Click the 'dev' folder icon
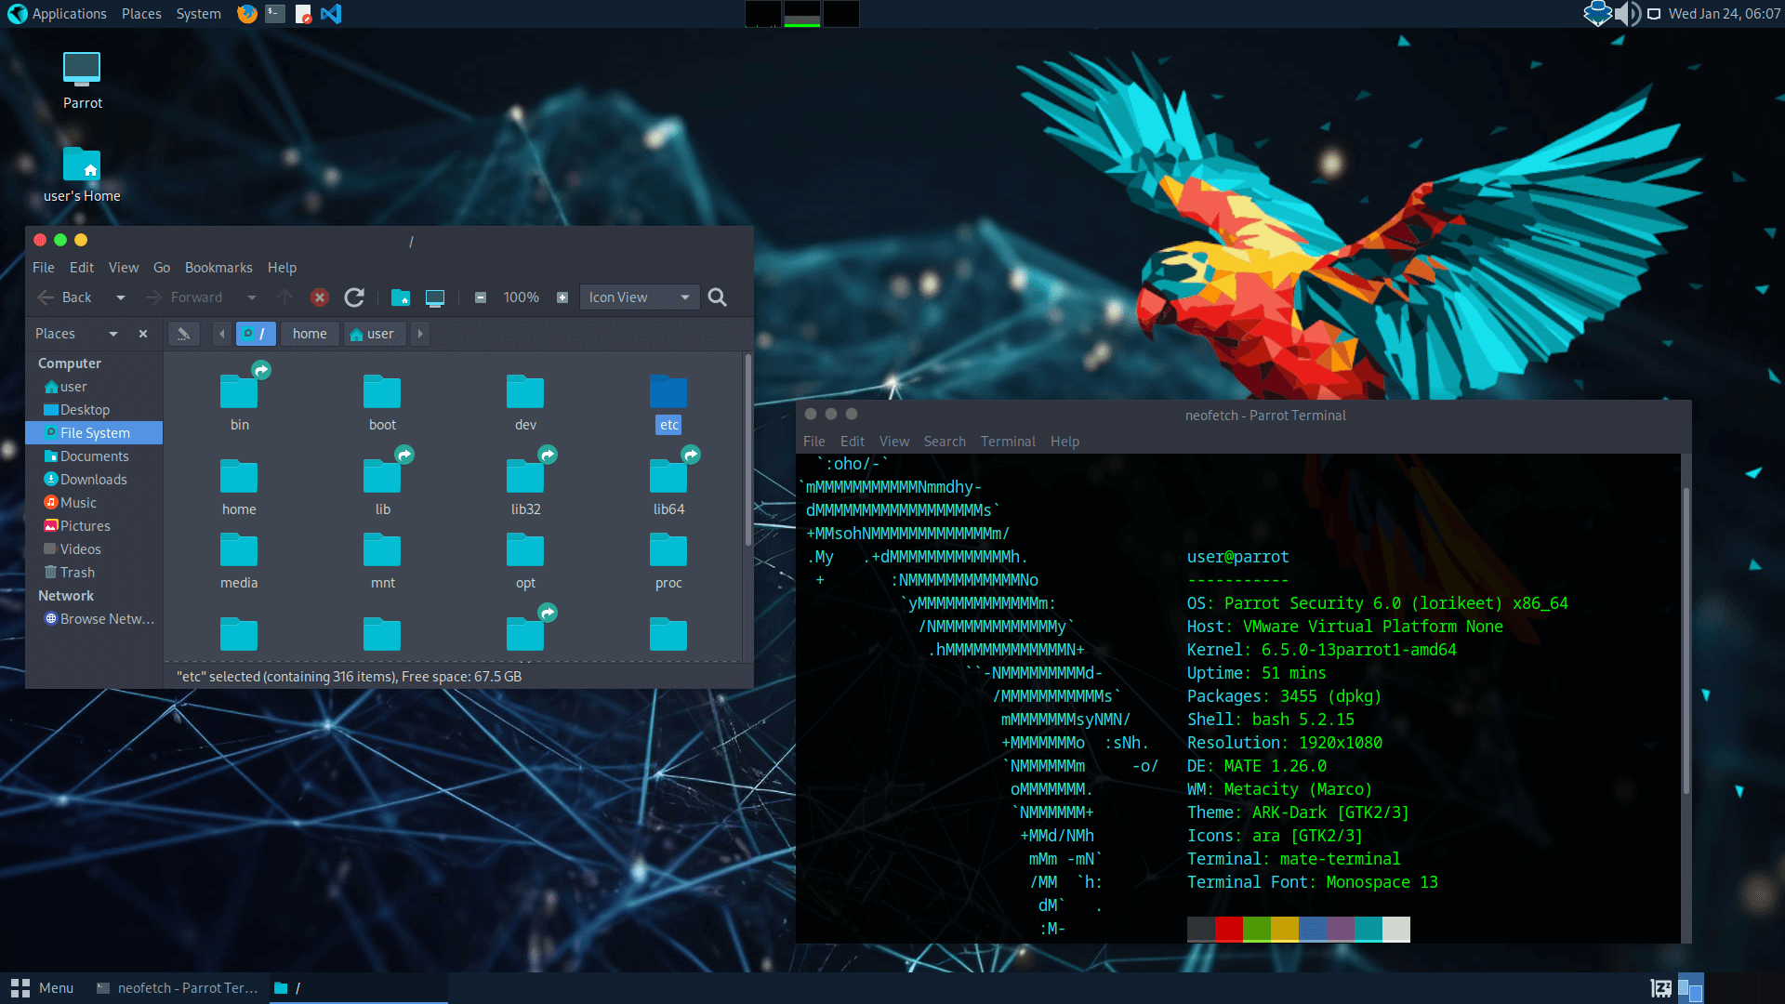Image resolution: width=1785 pixels, height=1004 pixels. (524, 391)
